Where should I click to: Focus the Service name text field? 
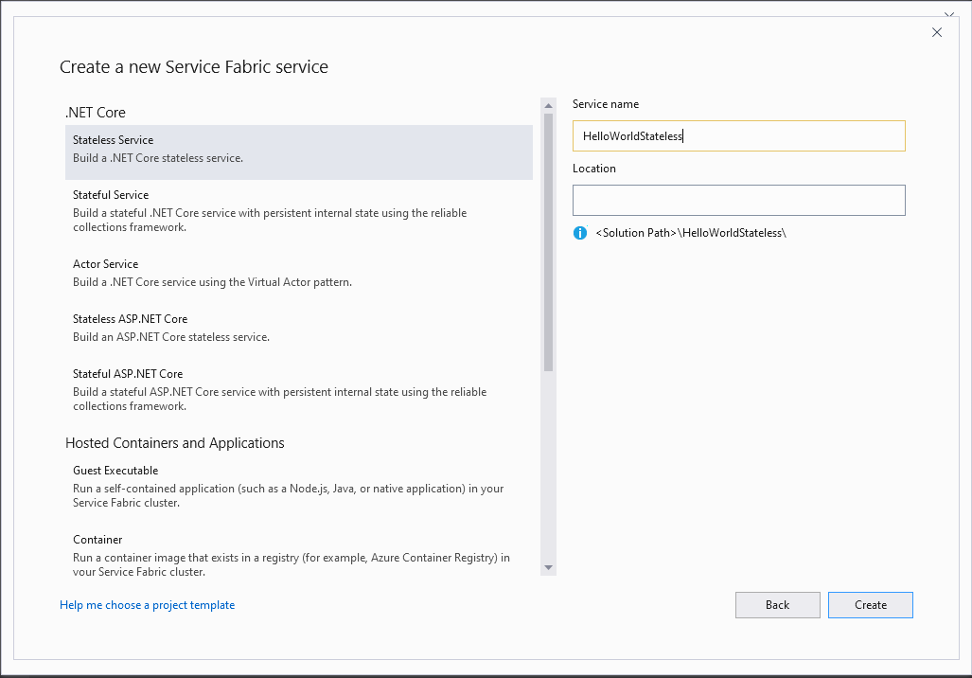point(738,135)
